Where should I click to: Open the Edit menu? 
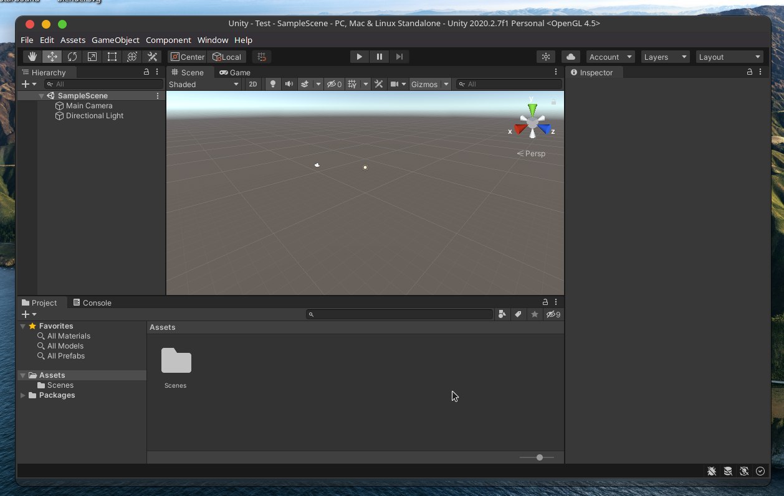47,40
